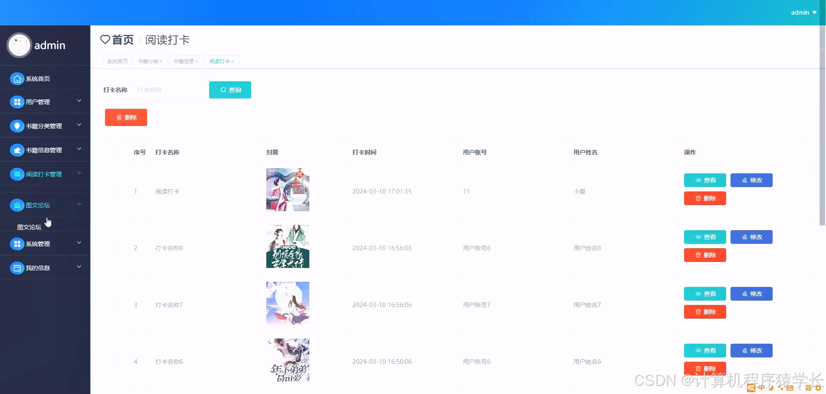Click the 打卡时间 column header
The image size is (826, 394).
click(364, 152)
